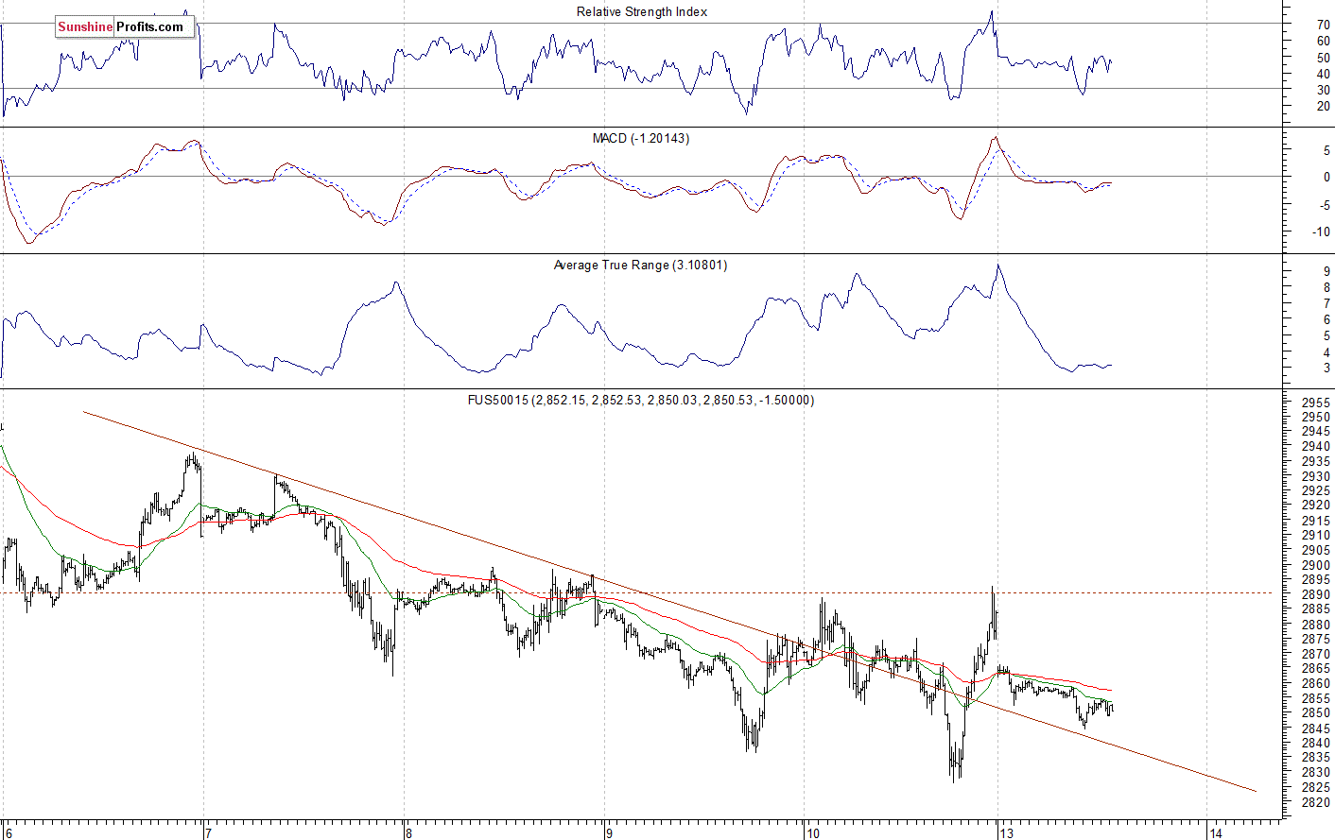This screenshot has width=1335, height=840.
Task: Select date label 13 on the time axis
Action: click(x=1009, y=832)
